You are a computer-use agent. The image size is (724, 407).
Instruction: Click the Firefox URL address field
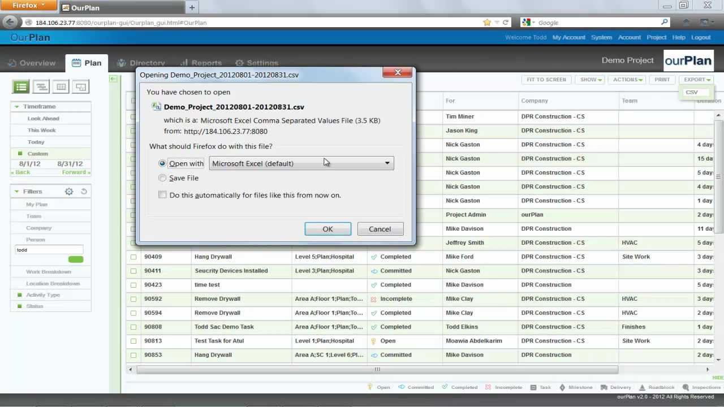click(255, 23)
